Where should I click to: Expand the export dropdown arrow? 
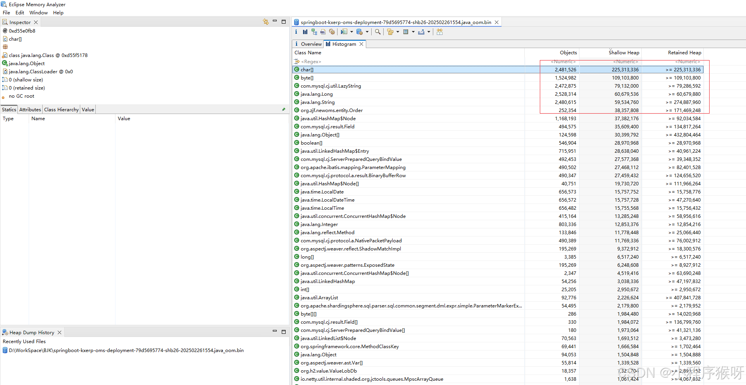(429, 32)
